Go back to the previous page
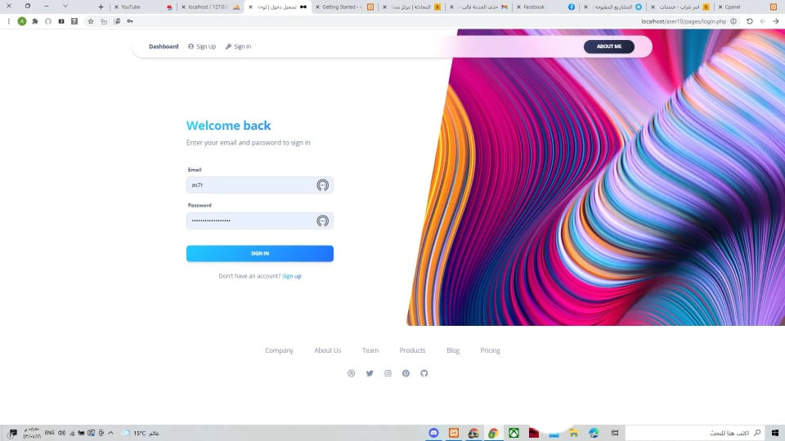The height and width of the screenshot is (441, 785). click(776, 21)
